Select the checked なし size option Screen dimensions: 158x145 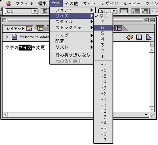click(103, 16)
